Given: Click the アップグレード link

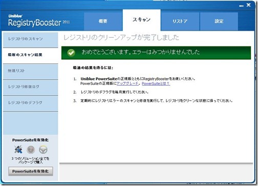Looking at the screenshot, I should (127, 83).
